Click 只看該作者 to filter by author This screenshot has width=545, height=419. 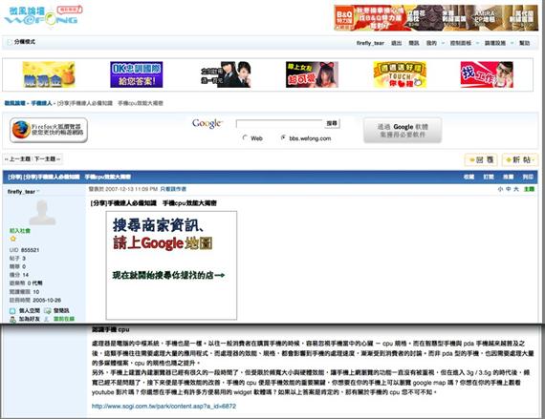click(x=173, y=189)
